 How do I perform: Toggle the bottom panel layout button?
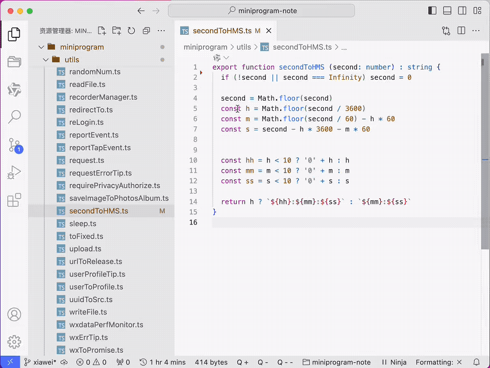[x=447, y=11]
